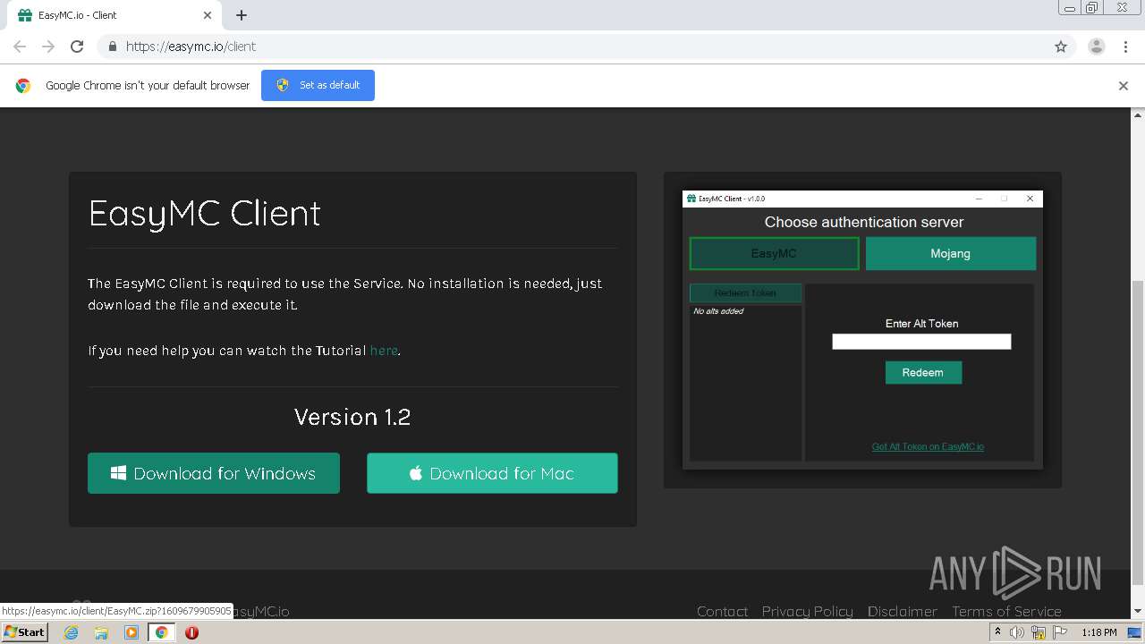Launch Internet Explorer from taskbar

pyautogui.click(x=71, y=632)
